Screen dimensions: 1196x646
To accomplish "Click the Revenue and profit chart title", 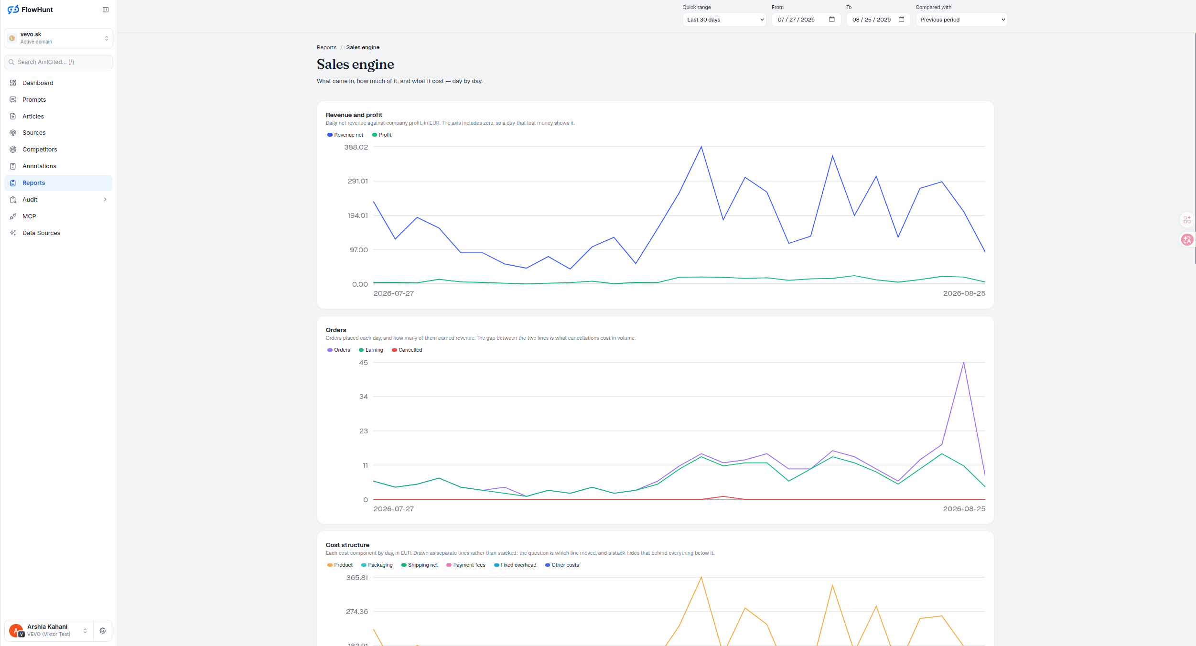I will (354, 115).
